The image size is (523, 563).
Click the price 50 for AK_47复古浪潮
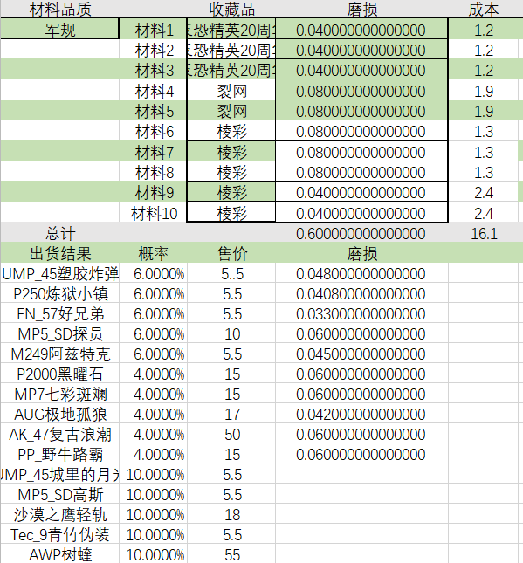click(231, 435)
